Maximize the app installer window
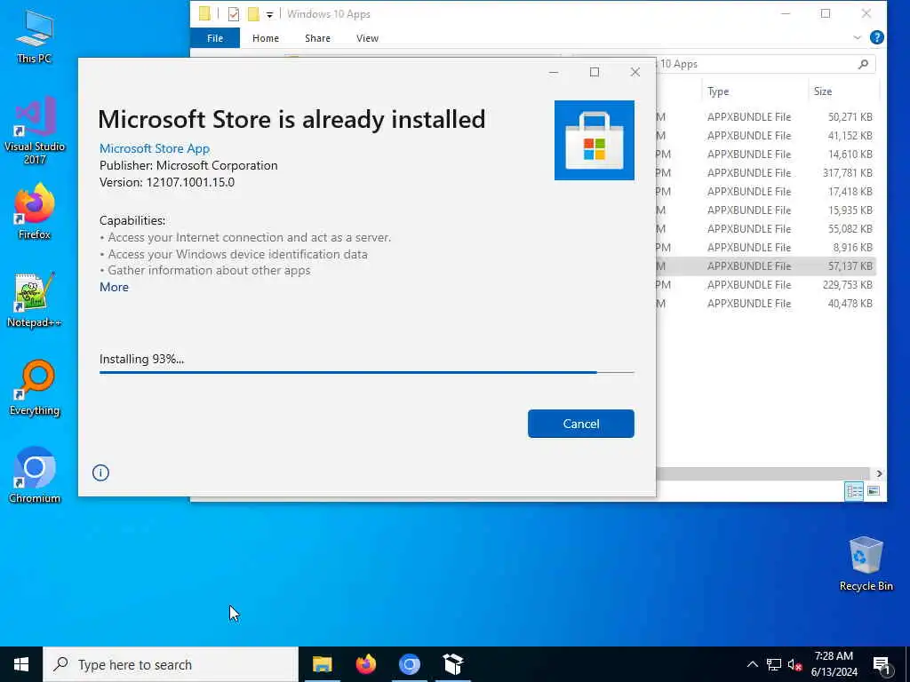The height and width of the screenshot is (682, 910). pos(595,72)
